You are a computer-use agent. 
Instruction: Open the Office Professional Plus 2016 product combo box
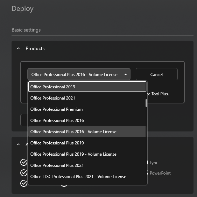tap(79, 74)
